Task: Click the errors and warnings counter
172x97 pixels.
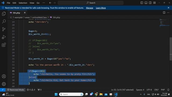Action: [31, 90]
